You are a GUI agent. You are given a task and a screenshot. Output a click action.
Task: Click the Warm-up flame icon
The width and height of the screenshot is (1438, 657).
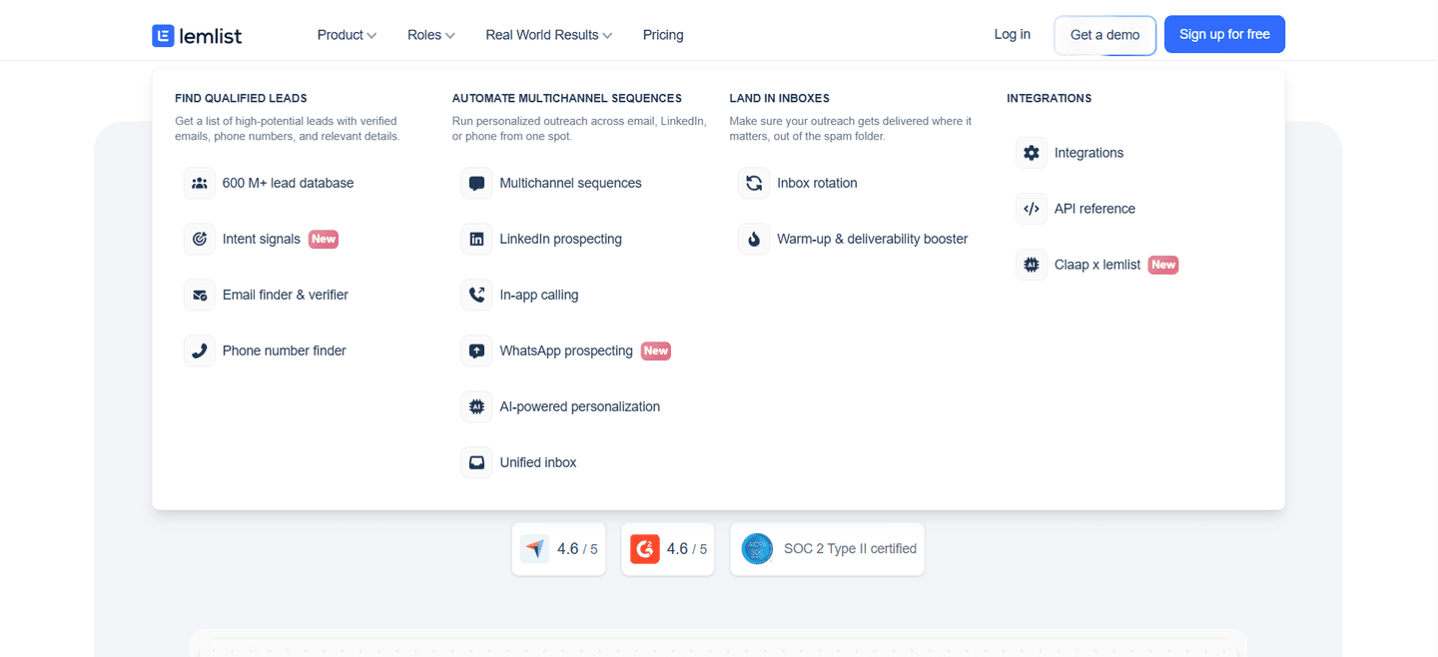(754, 239)
